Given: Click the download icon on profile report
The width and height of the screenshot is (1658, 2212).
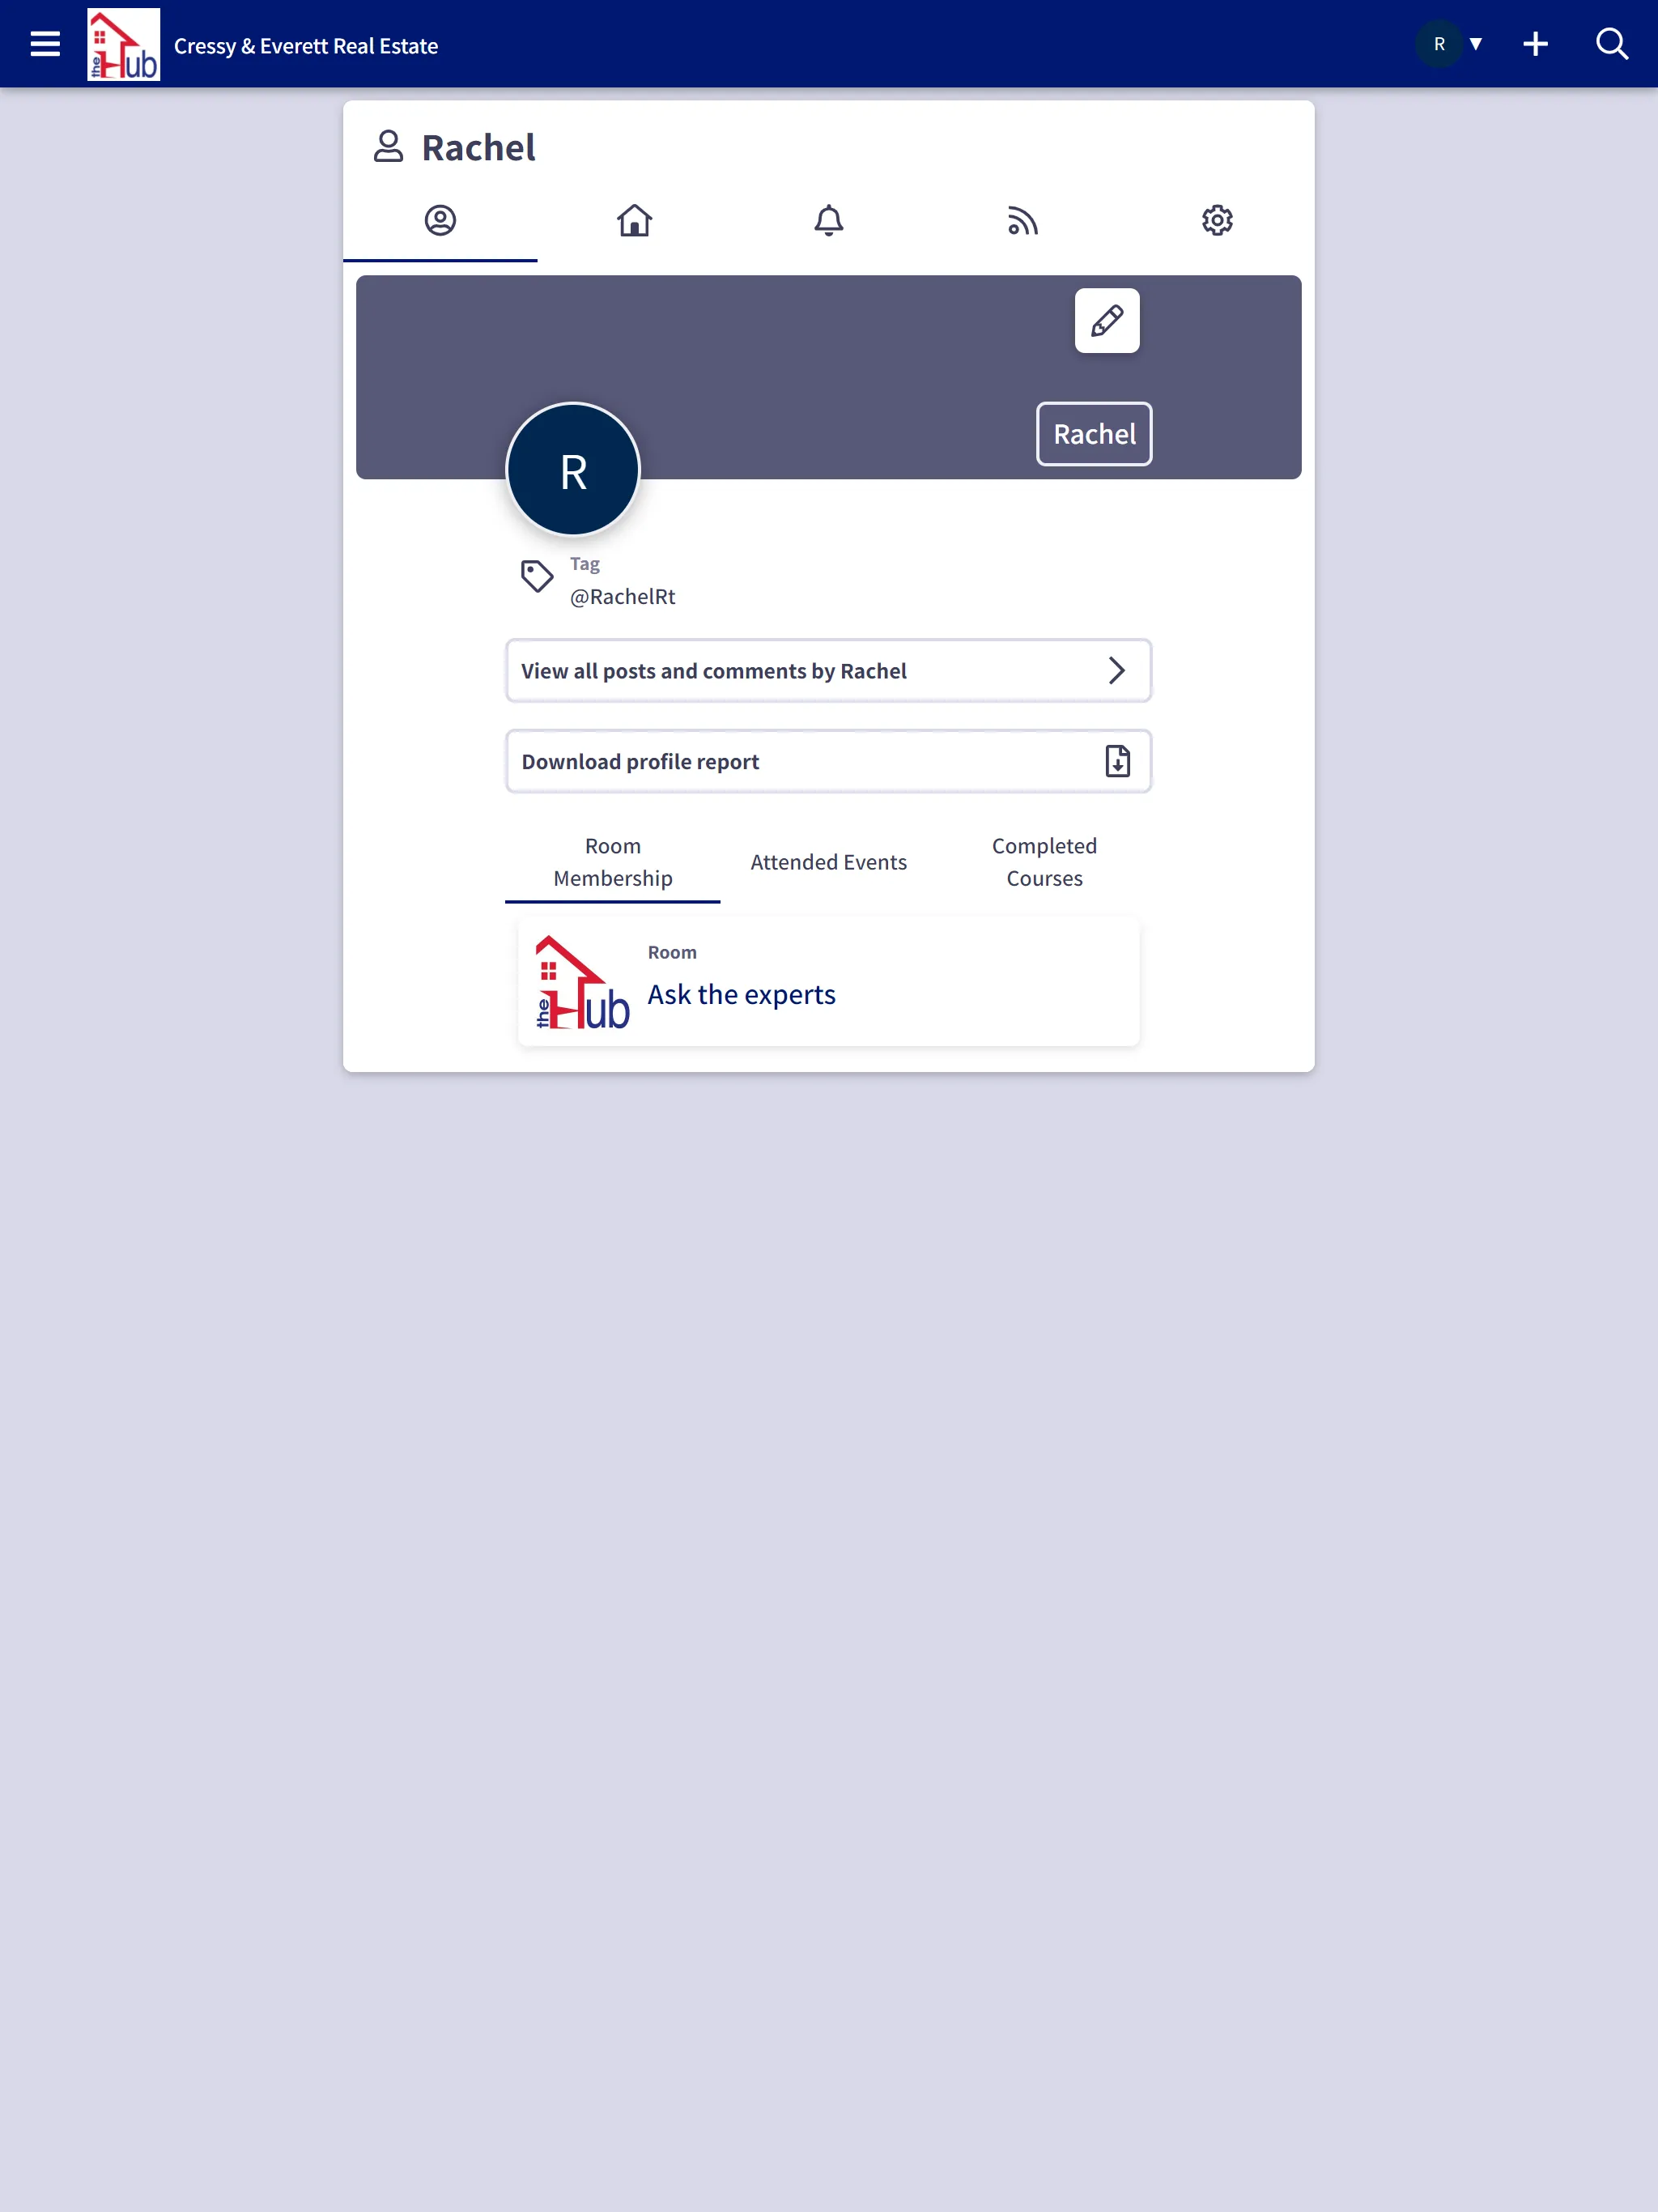Looking at the screenshot, I should click(x=1116, y=761).
